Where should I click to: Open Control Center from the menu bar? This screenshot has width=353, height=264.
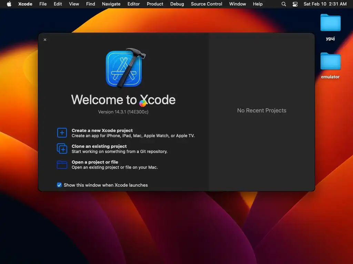pyautogui.click(x=295, y=4)
